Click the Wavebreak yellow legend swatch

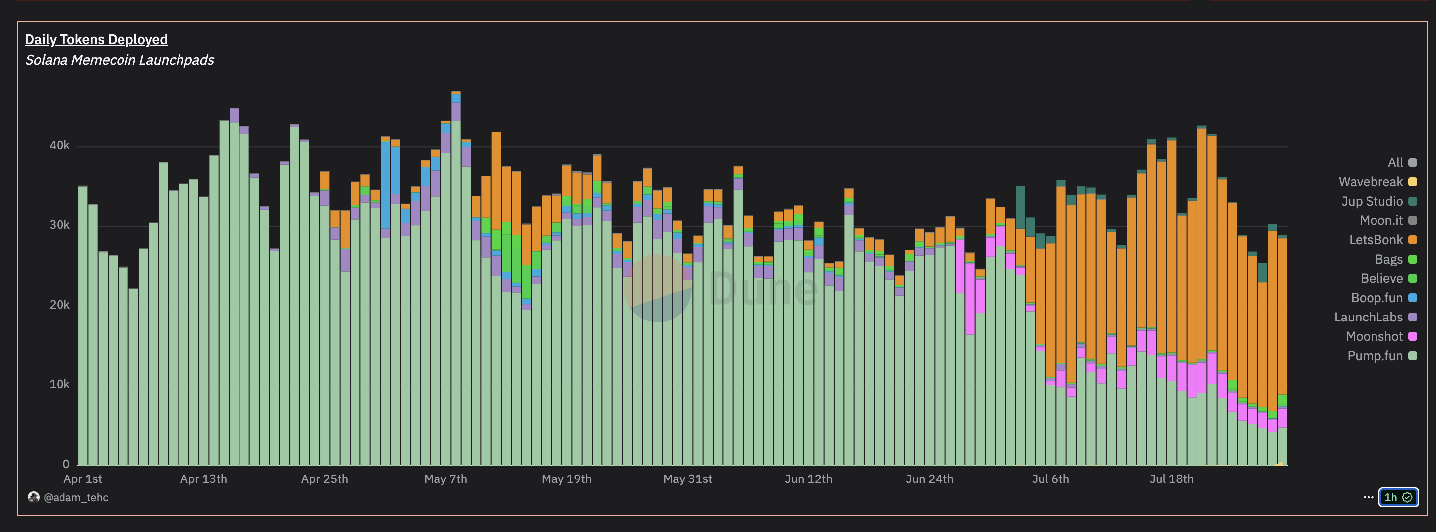point(1413,182)
